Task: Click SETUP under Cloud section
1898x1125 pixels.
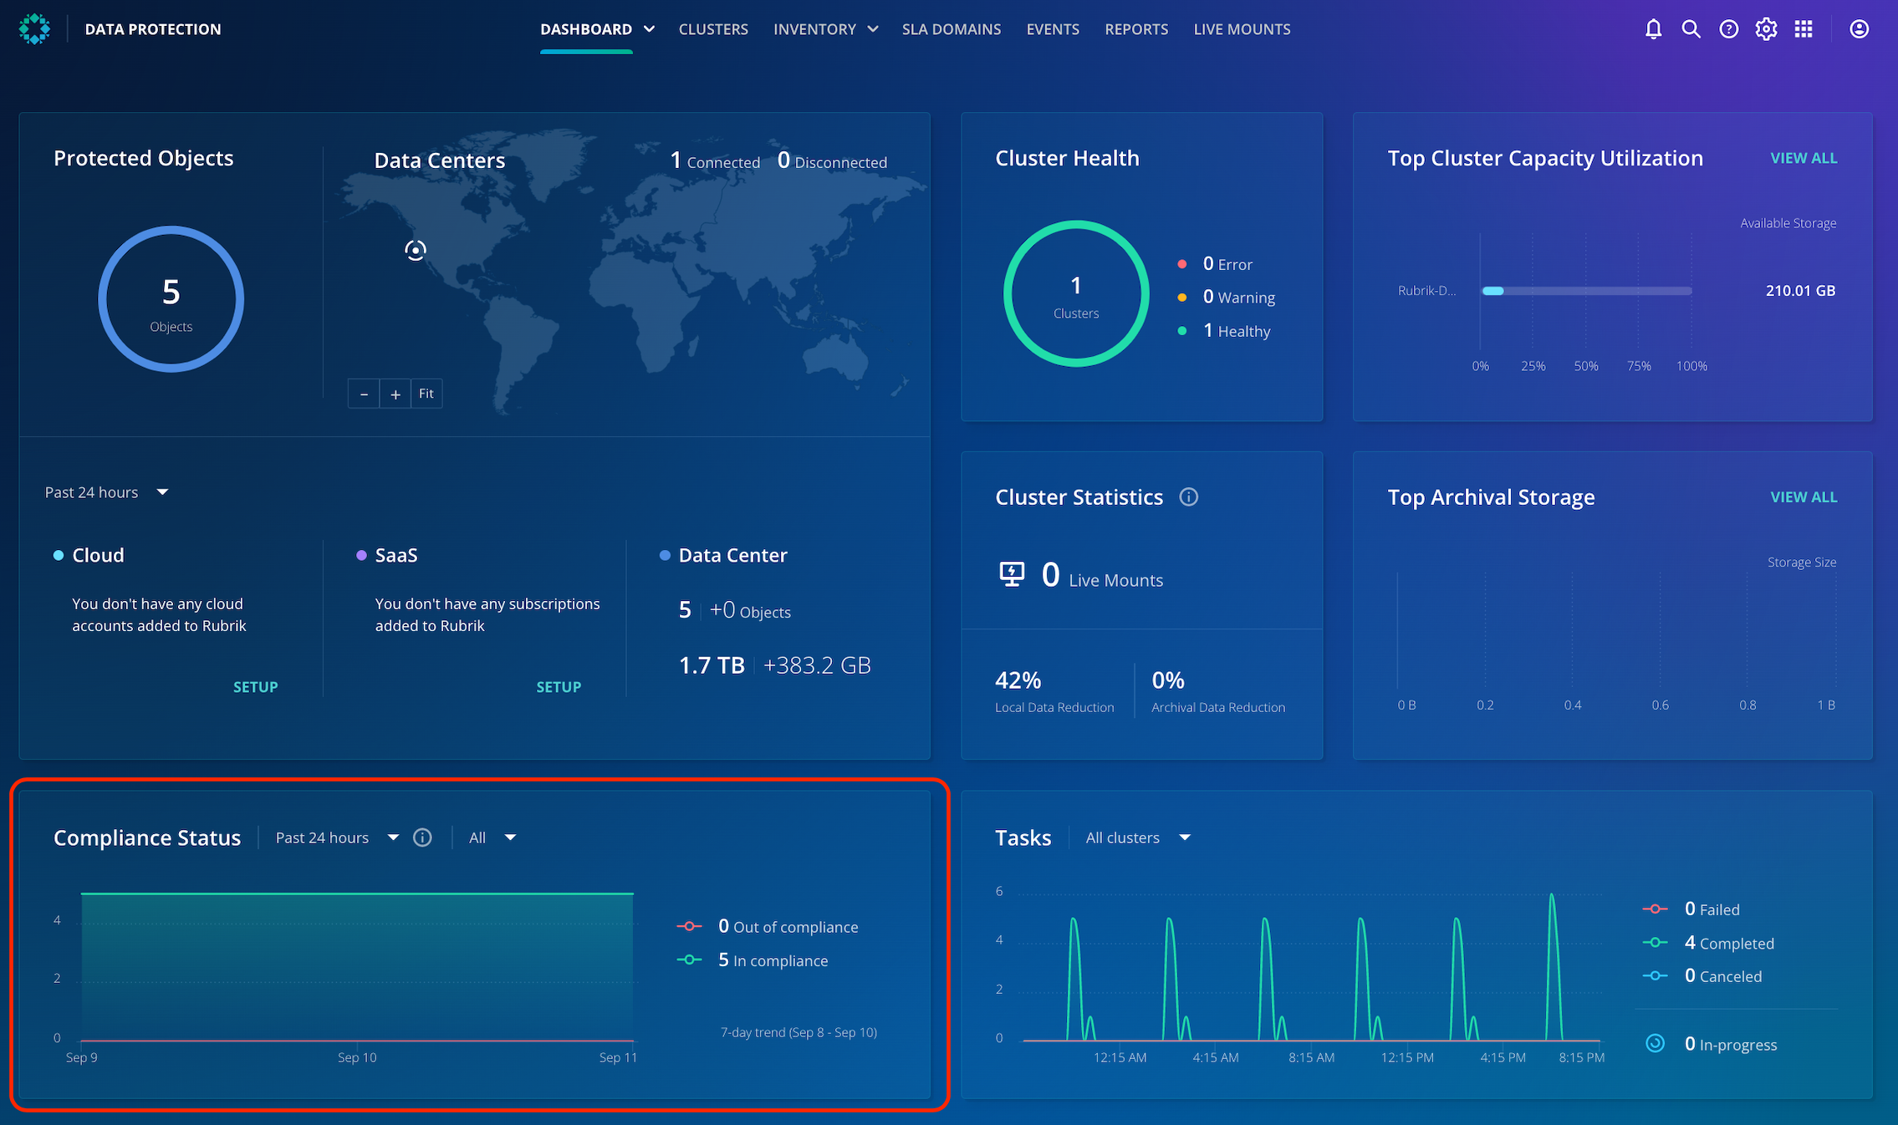Action: [255, 687]
